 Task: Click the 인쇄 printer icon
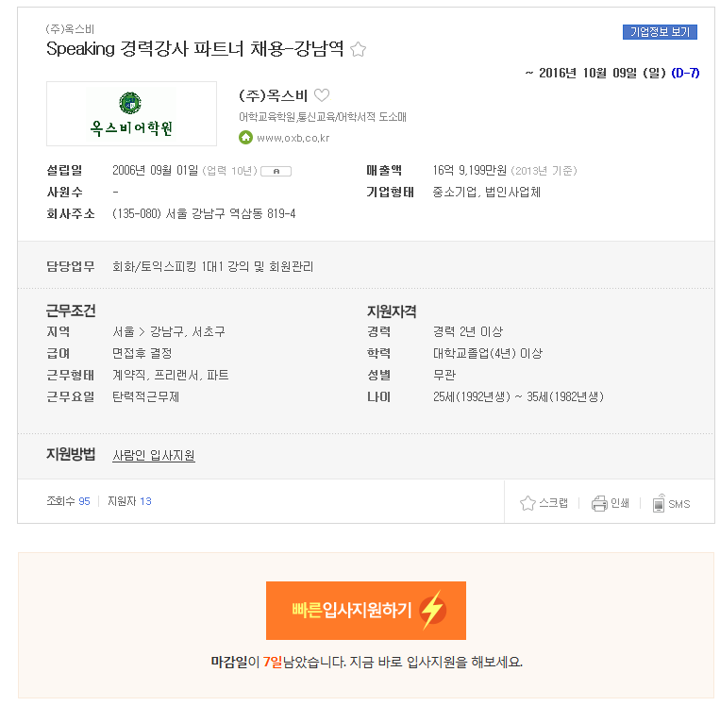pyautogui.click(x=599, y=503)
